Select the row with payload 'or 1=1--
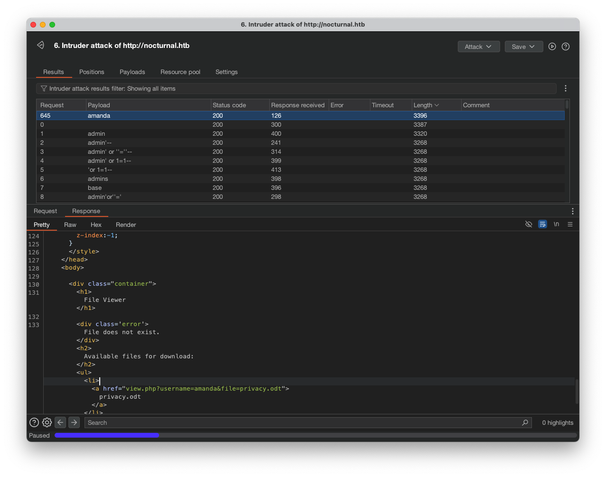The image size is (606, 477). [x=301, y=170]
